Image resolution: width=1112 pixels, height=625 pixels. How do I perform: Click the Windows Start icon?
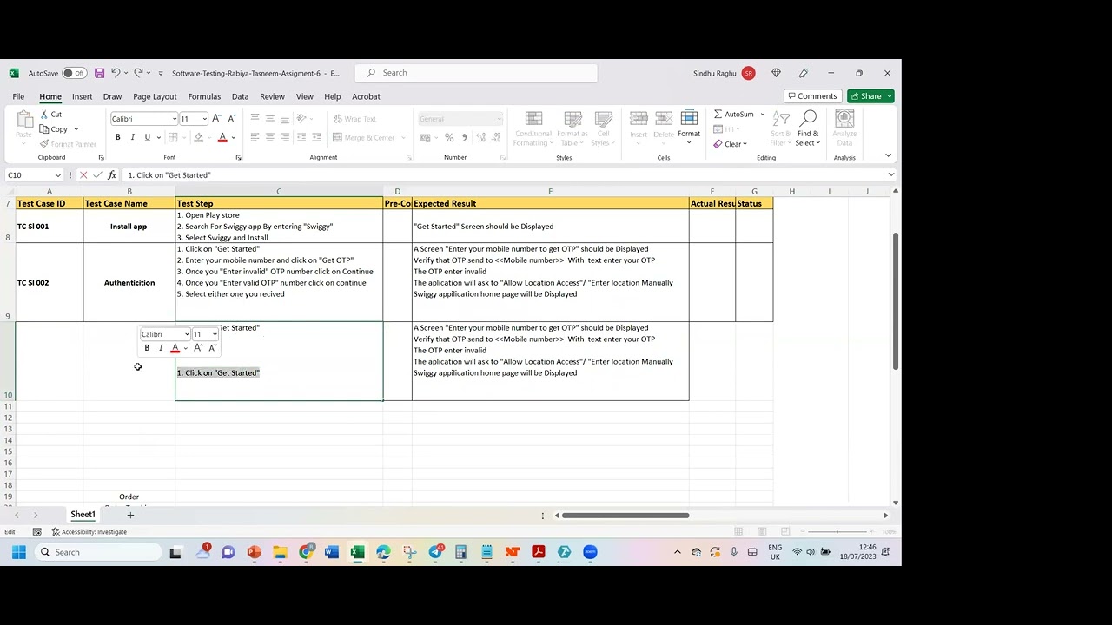pos(18,552)
